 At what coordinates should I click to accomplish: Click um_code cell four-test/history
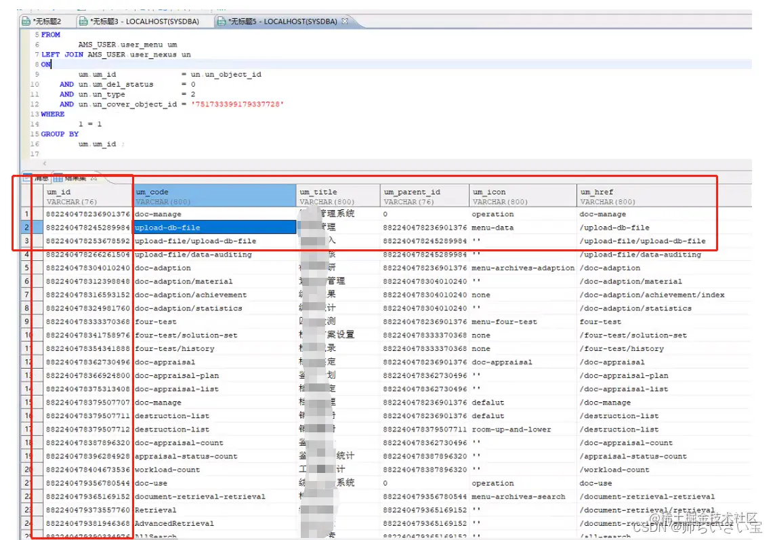pyautogui.click(x=215, y=349)
